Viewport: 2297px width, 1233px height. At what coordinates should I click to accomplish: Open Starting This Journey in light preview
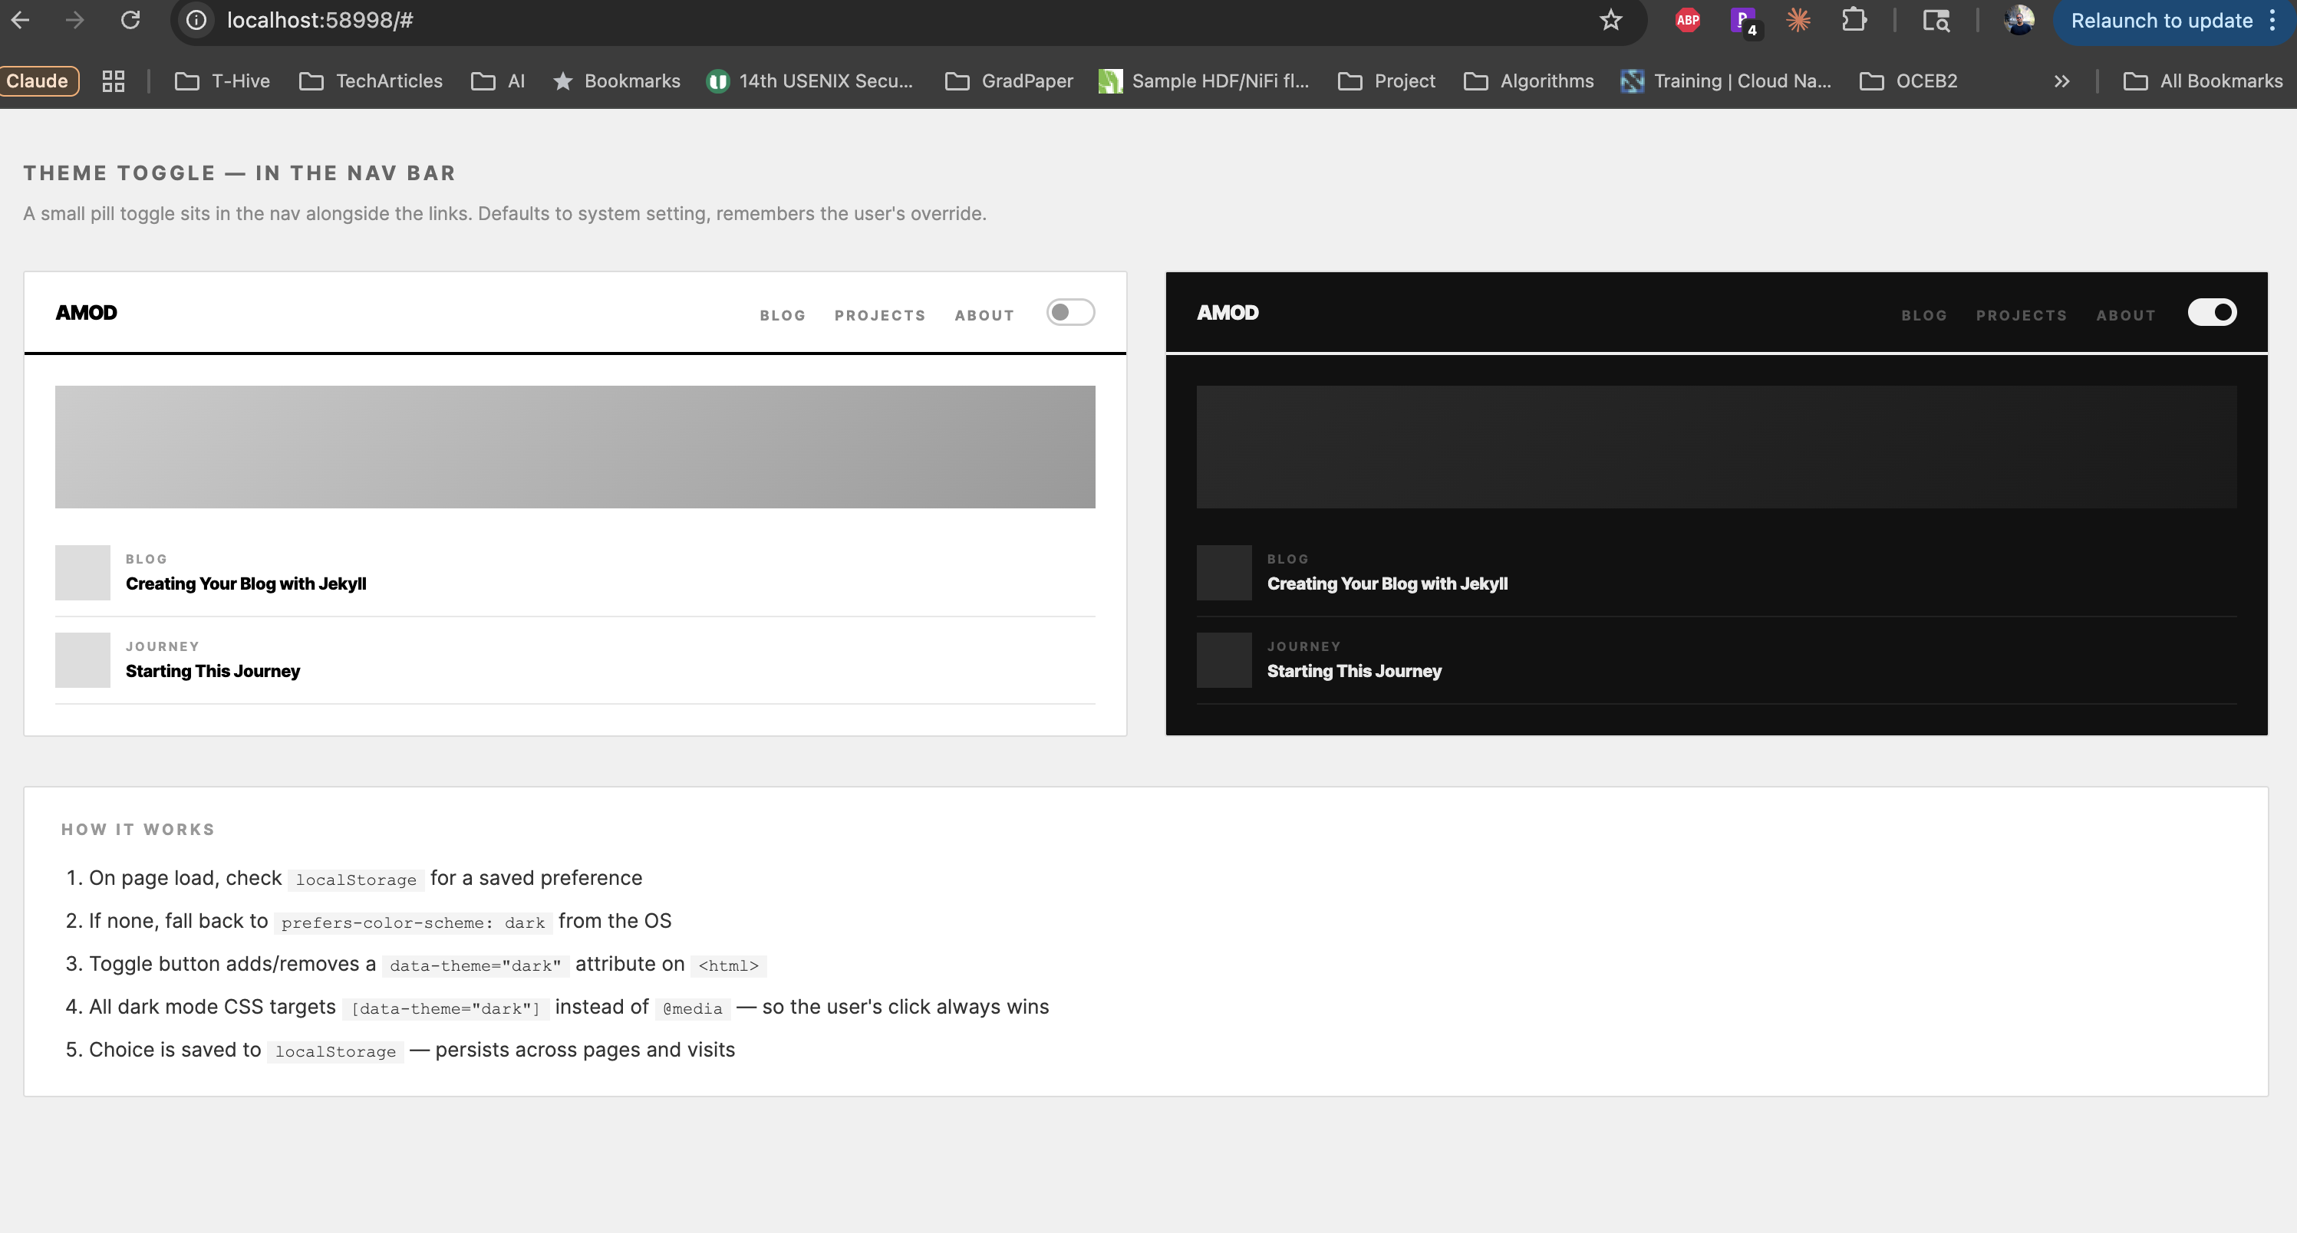click(x=213, y=671)
